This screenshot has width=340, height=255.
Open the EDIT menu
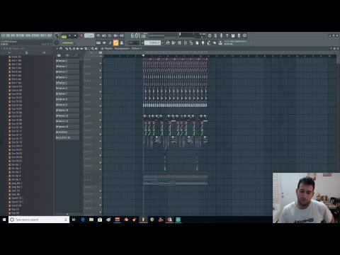(8, 35)
